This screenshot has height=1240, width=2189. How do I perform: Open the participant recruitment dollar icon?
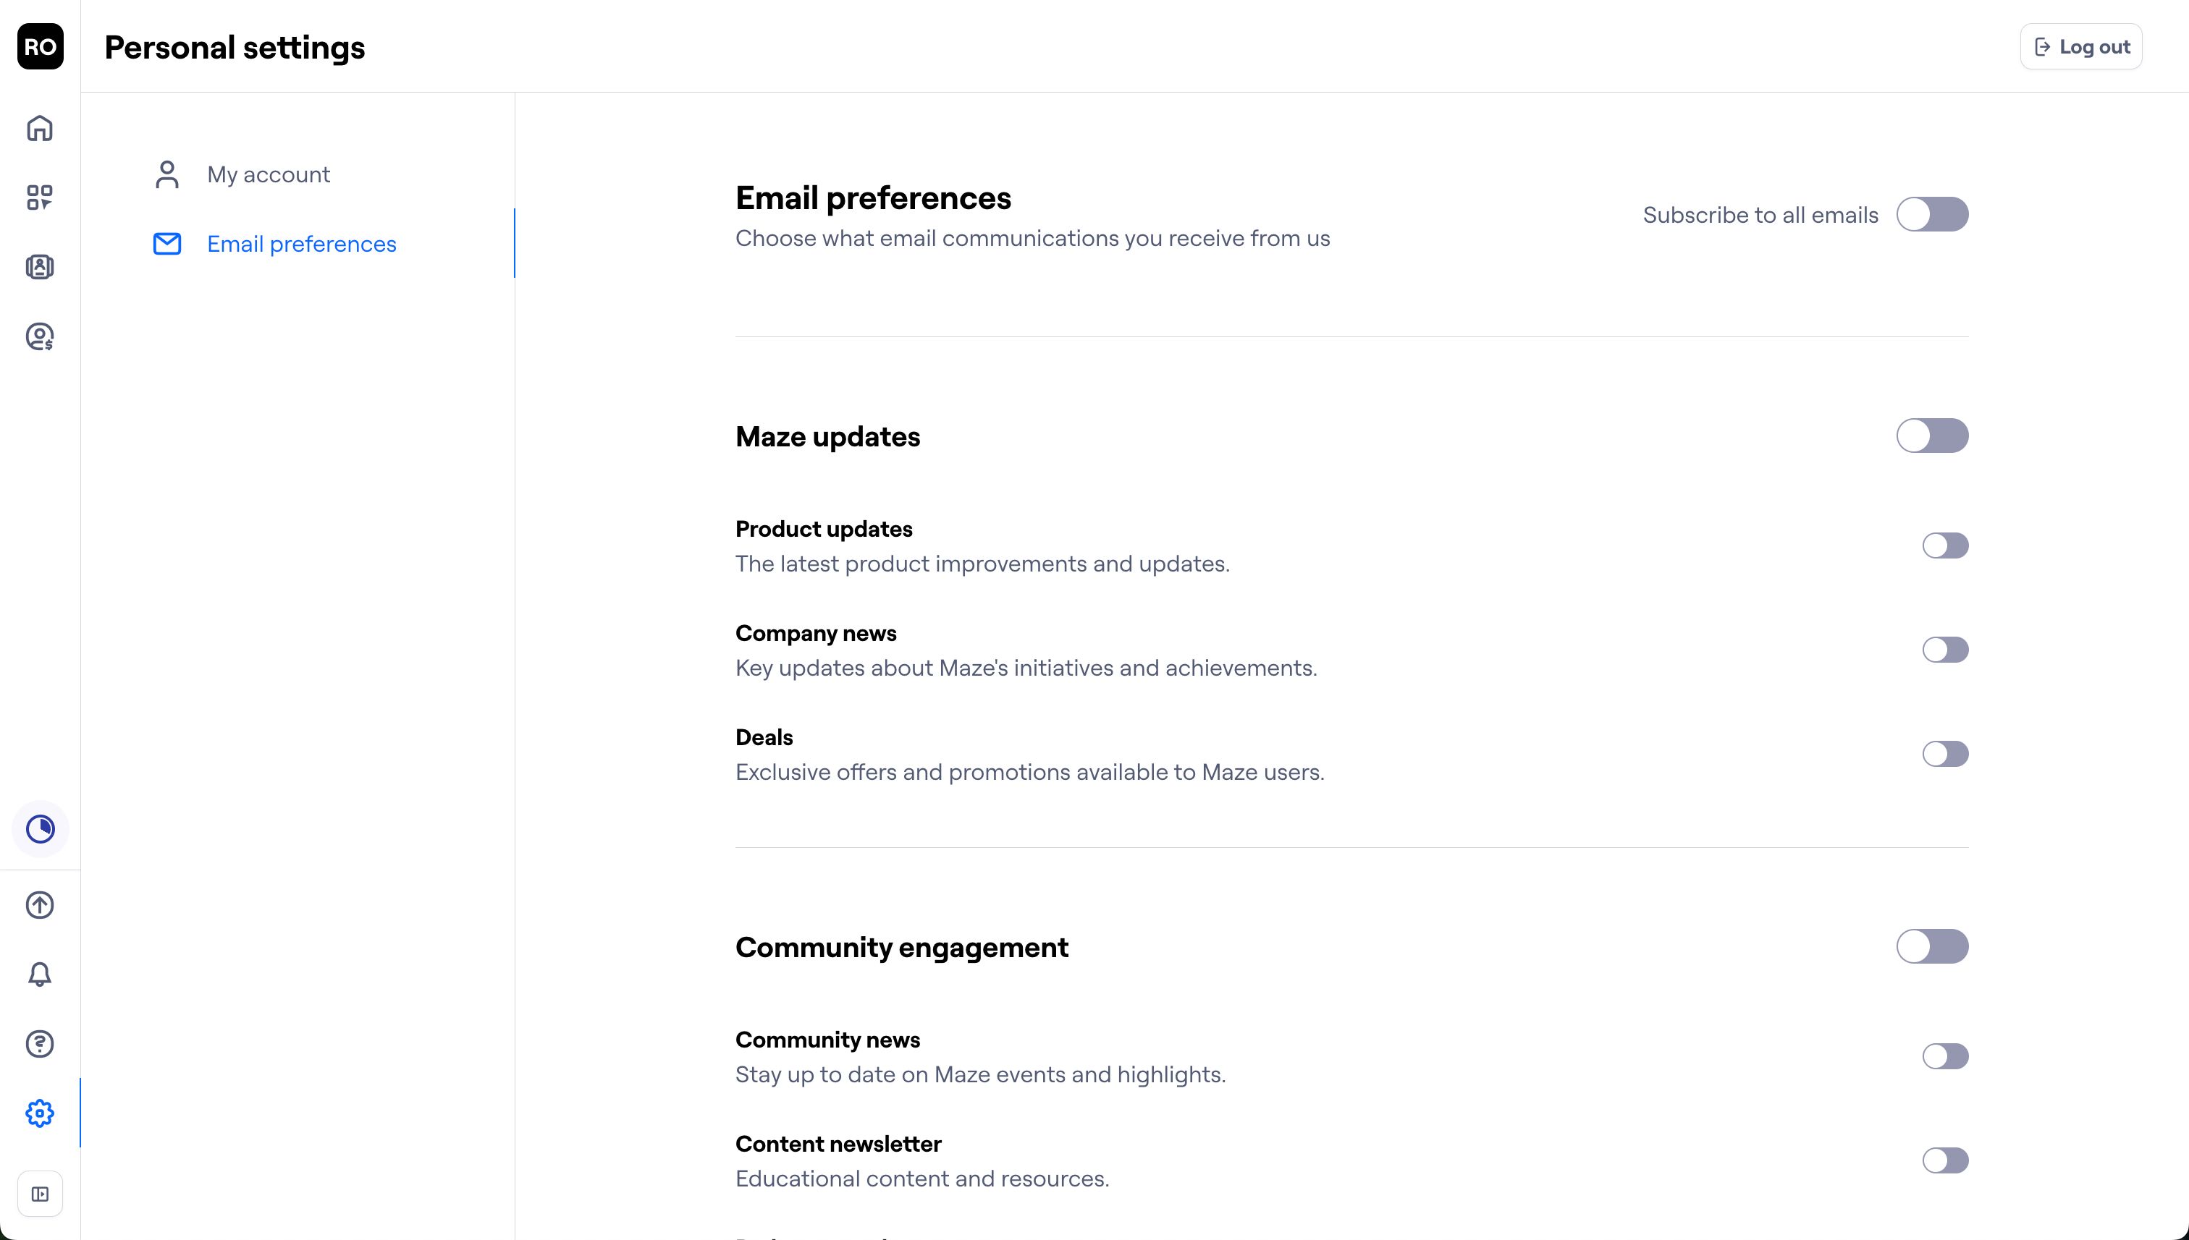point(40,336)
